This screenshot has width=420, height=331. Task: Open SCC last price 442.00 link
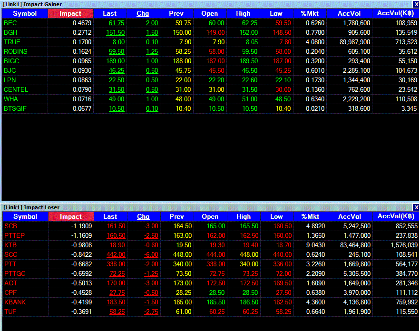(116, 255)
